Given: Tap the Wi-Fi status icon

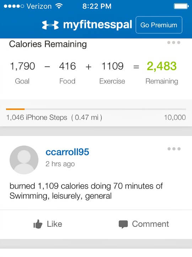Looking at the screenshot, I should click(x=59, y=6).
